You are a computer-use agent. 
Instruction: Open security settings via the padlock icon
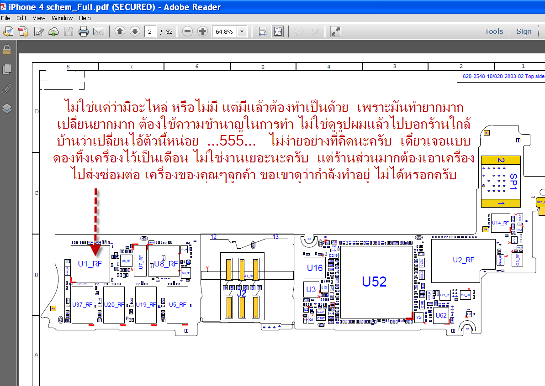[x=6, y=50]
